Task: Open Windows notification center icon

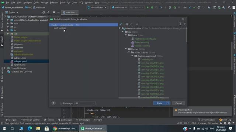Action: point(230,129)
